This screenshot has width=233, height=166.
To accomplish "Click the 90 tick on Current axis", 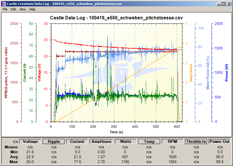I will point(31,24).
